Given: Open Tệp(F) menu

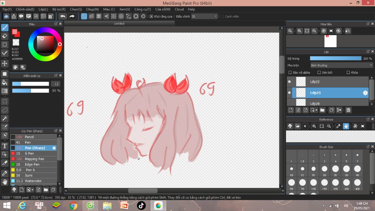Looking at the screenshot, I should 7,9.
